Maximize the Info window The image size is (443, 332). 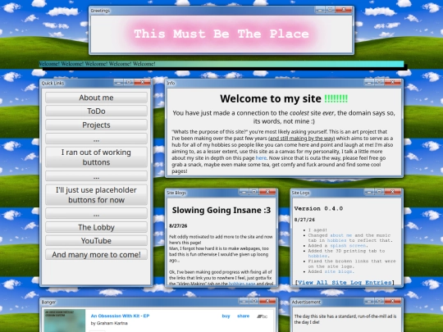(379, 82)
